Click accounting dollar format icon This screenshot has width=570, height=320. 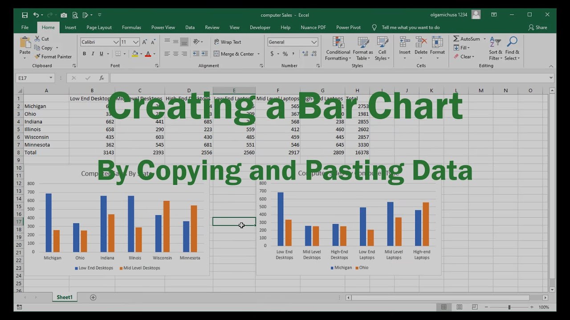pos(272,54)
